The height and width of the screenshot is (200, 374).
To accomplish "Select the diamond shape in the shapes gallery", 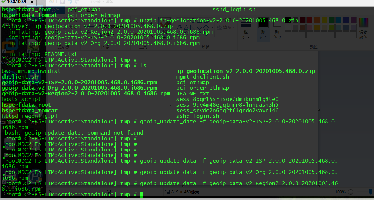I will tap(199, 28).
